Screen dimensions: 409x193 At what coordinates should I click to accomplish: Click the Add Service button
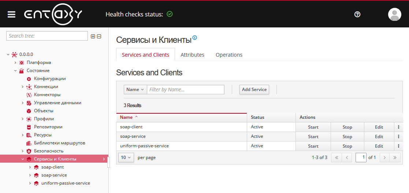point(254,89)
